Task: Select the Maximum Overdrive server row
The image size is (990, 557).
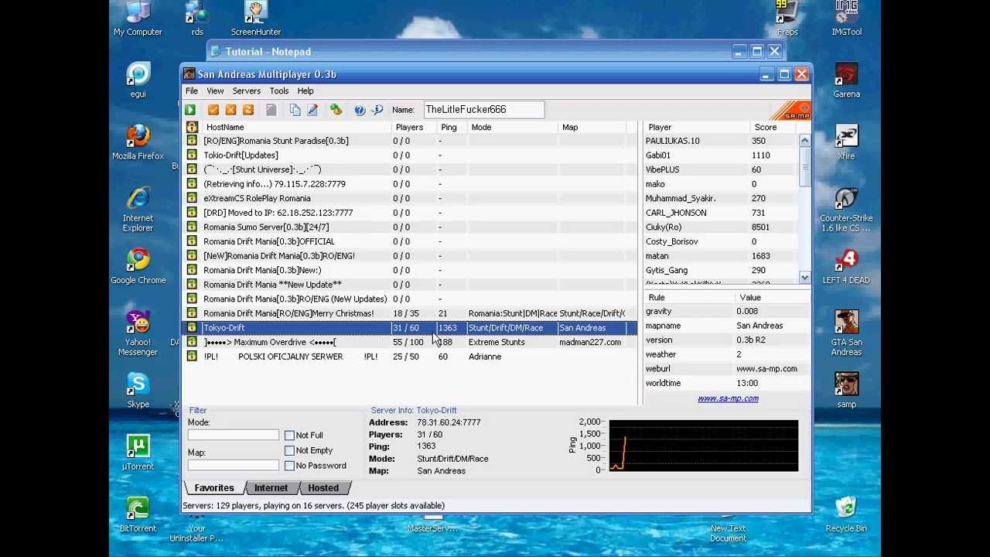Action: (410, 342)
